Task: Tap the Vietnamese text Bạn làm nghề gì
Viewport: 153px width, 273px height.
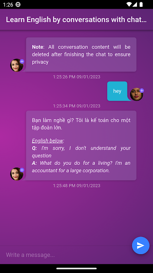Action: [53, 120]
